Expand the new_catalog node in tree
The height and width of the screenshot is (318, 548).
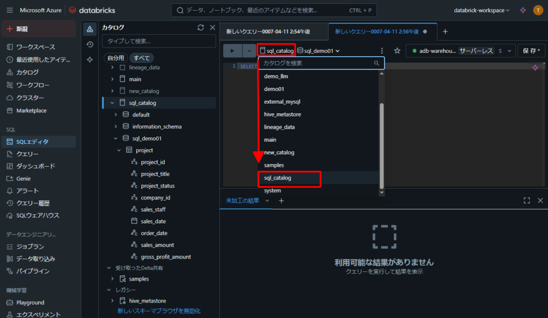[x=112, y=91]
